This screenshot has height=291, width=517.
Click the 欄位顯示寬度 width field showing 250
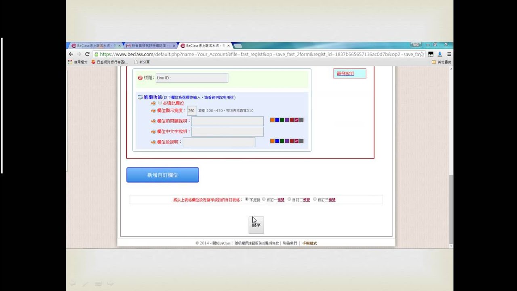192,110
